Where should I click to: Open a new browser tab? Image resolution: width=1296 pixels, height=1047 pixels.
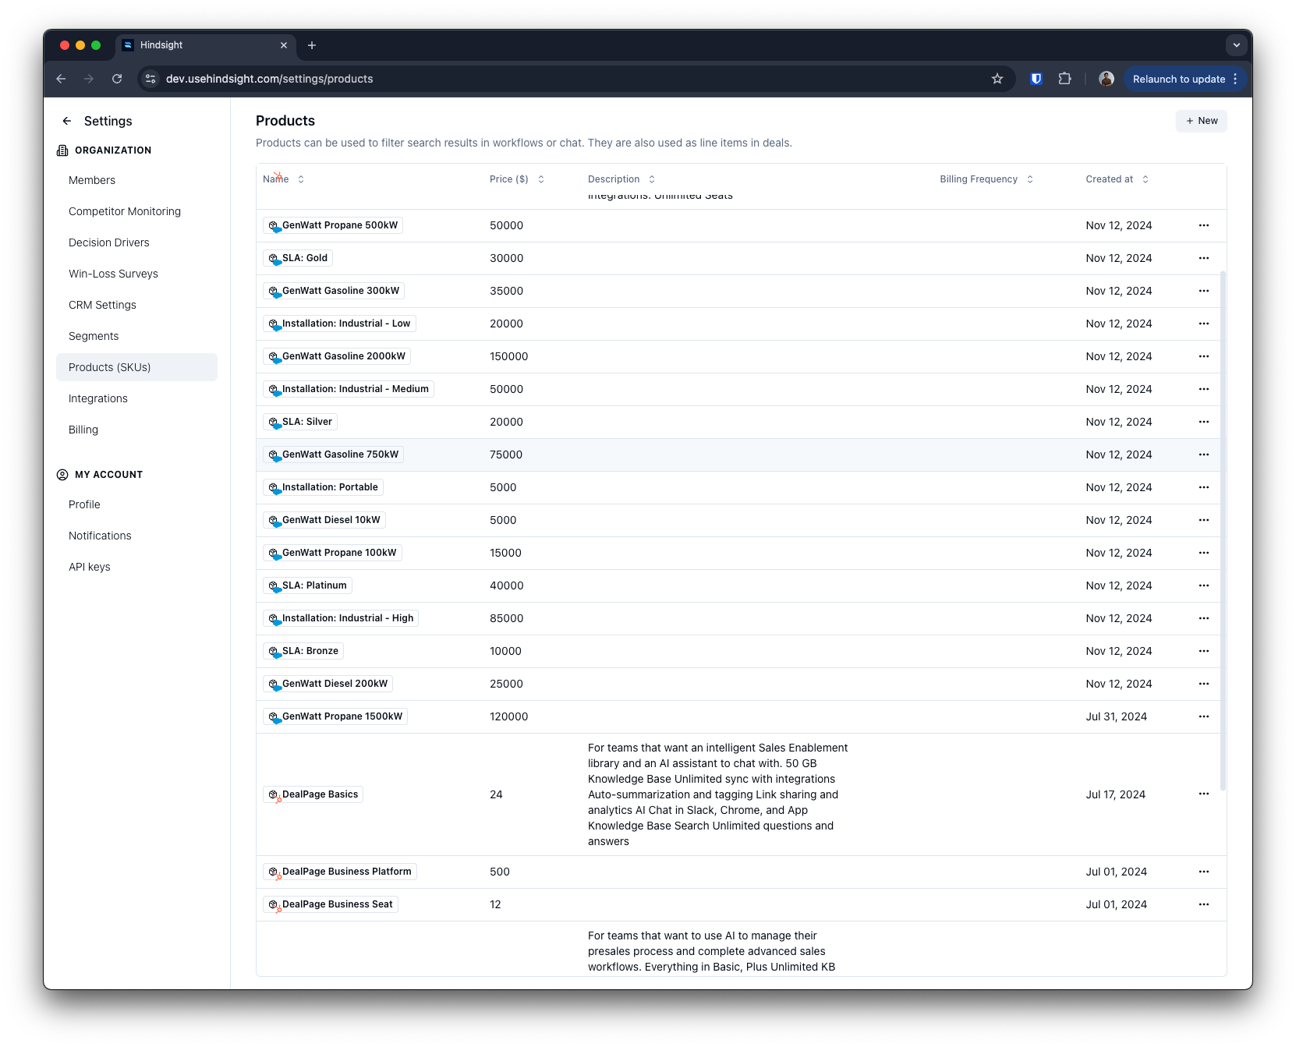pos(311,45)
